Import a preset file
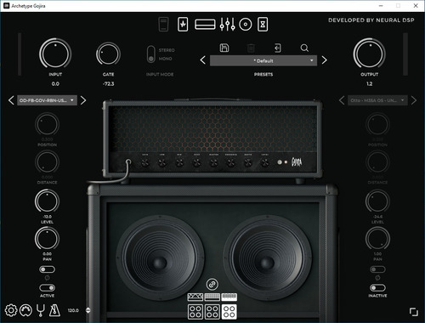The height and width of the screenshot is (323, 425). tap(278, 48)
